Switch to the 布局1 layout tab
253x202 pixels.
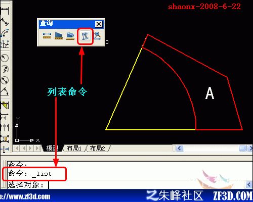coord(74,148)
